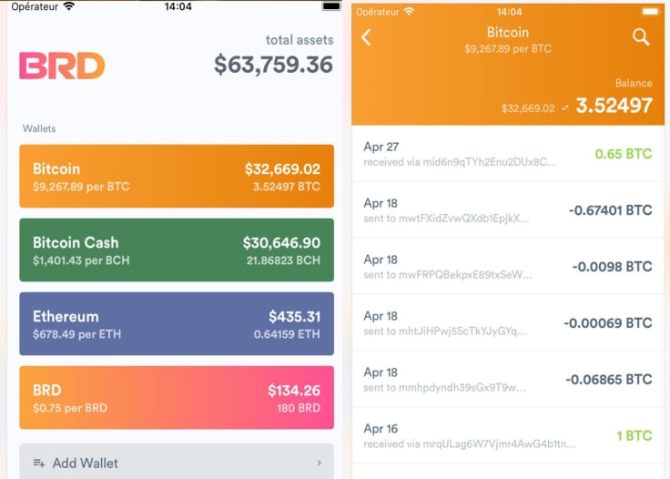Toggle the balance display at 3.52497
This screenshot has width=670, height=479.
tap(614, 106)
